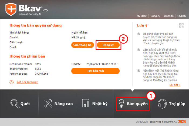Click the Sửa thông tin button
This screenshot has height=126, width=189.
(83, 45)
